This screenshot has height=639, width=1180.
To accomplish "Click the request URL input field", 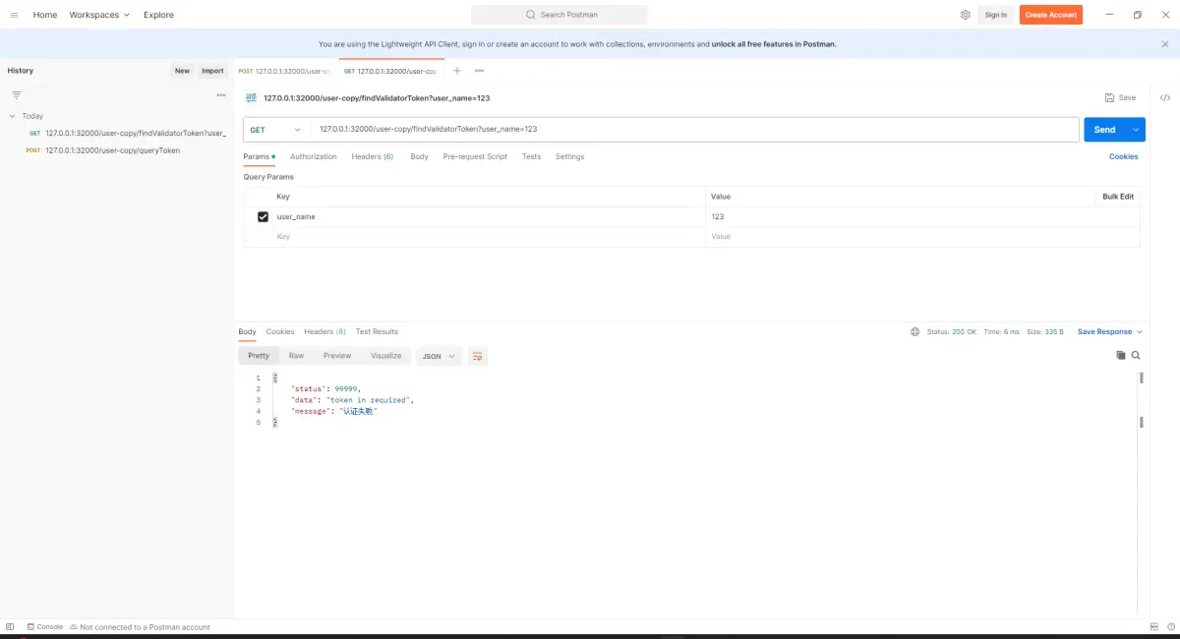I will click(x=695, y=130).
